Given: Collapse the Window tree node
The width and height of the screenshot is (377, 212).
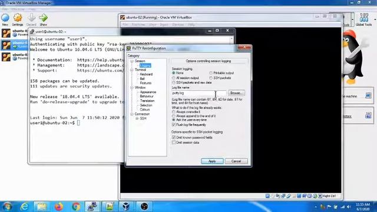Looking at the screenshot, I should tap(132, 88).
